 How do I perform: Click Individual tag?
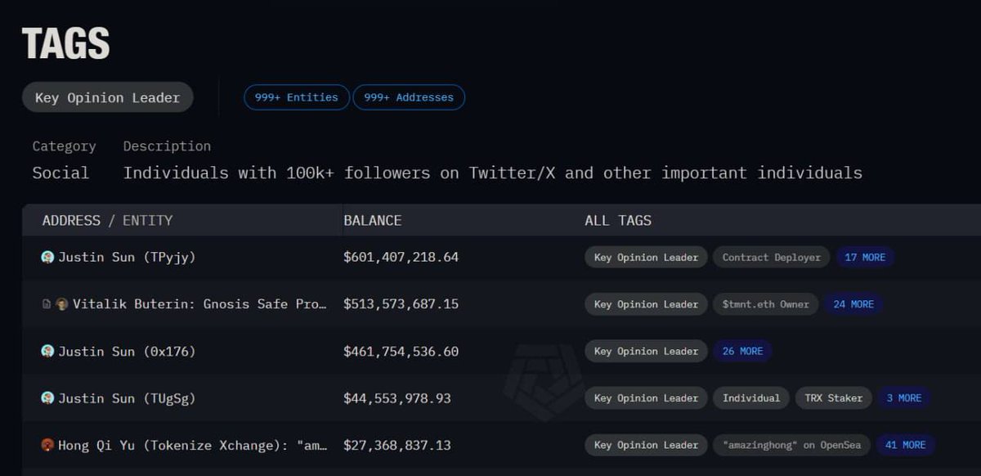[751, 398]
